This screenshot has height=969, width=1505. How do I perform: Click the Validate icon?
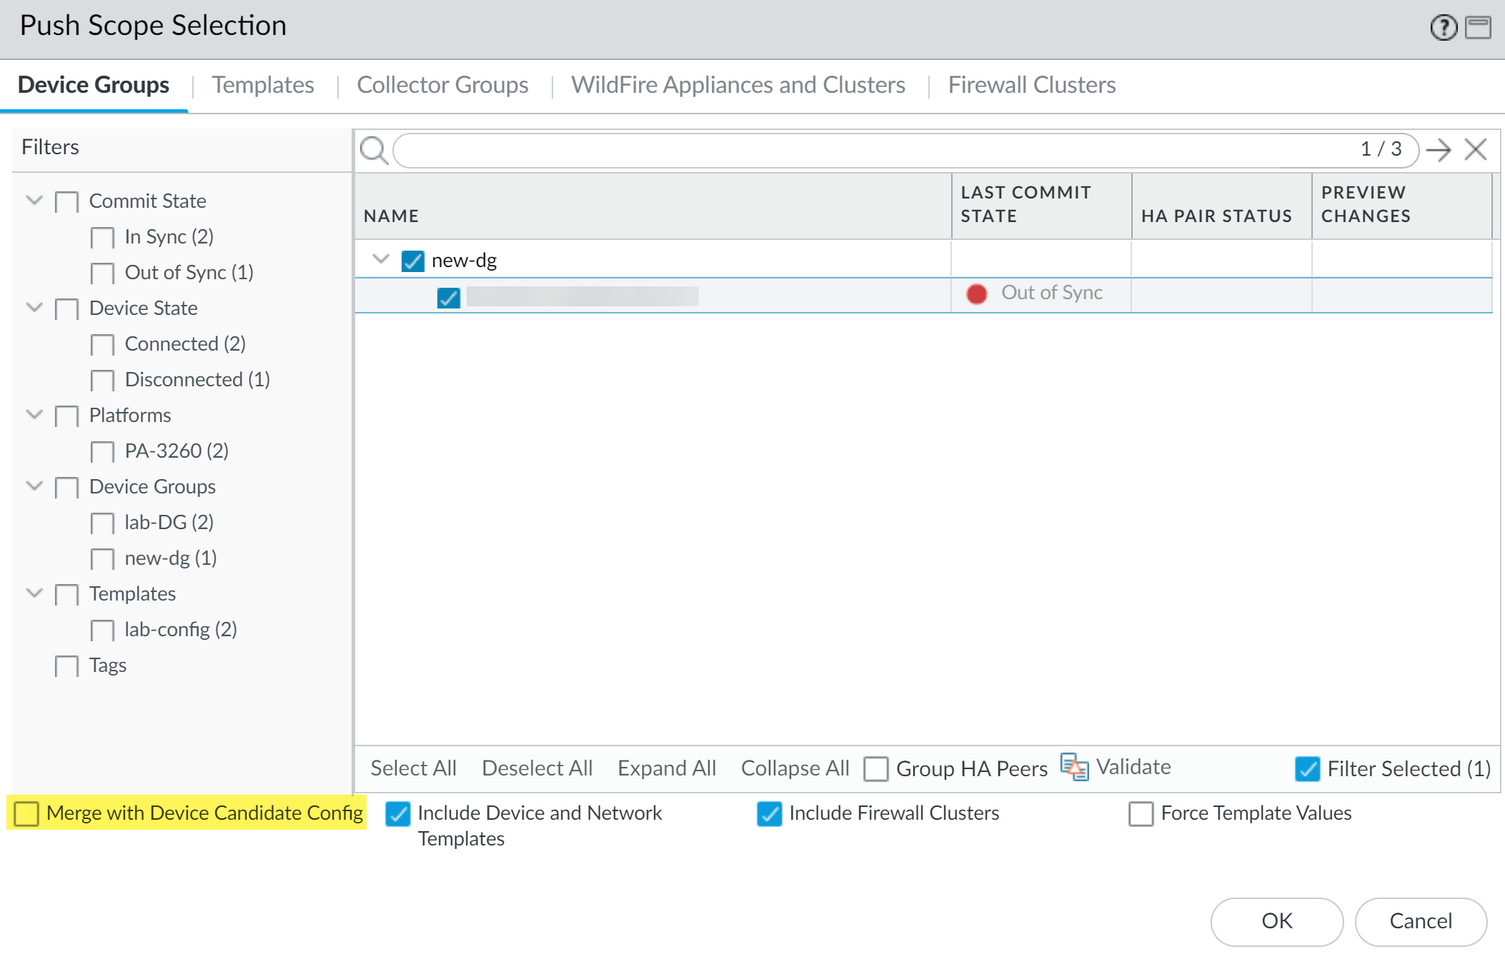(1074, 767)
